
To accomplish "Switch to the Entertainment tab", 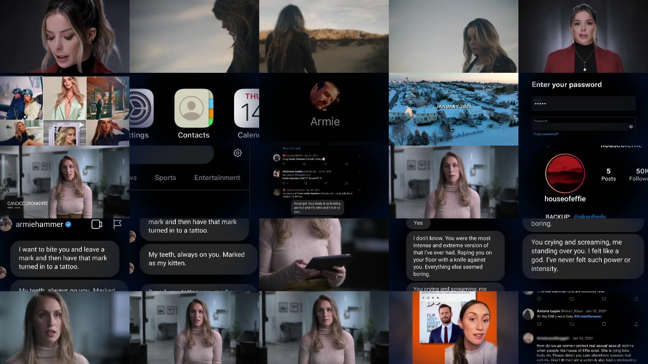I will coord(217,178).
